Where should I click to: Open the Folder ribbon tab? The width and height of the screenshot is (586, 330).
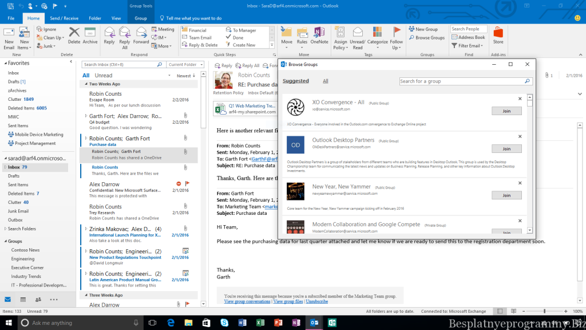click(95, 18)
